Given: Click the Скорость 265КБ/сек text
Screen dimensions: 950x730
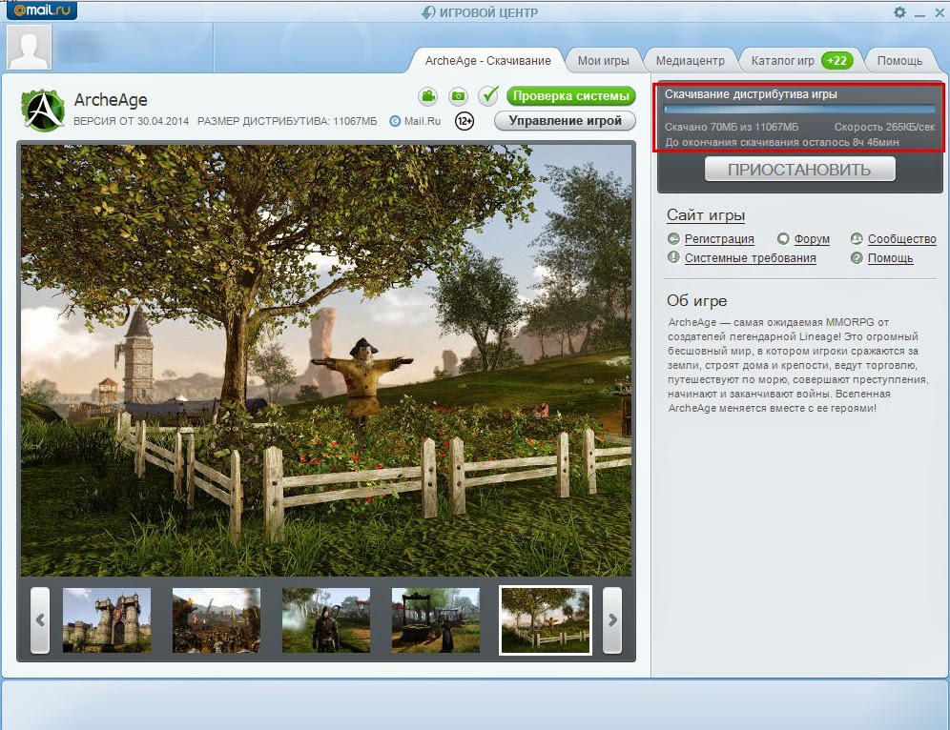Looking at the screenshot, I should point(884,127).
